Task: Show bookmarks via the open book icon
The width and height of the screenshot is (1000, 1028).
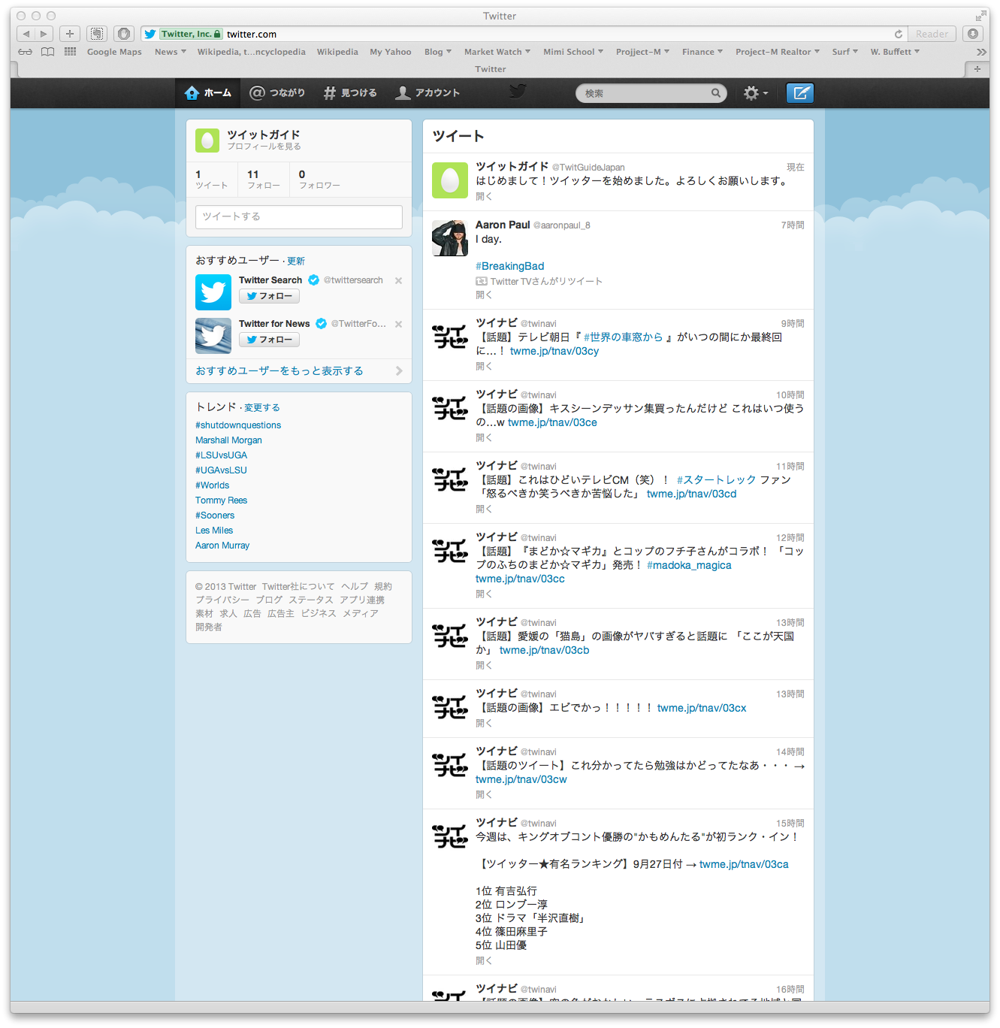Action: (x=48, y=52)
